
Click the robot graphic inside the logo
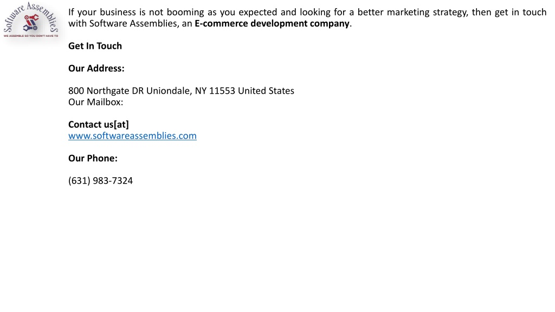click(x=31, y=22)
